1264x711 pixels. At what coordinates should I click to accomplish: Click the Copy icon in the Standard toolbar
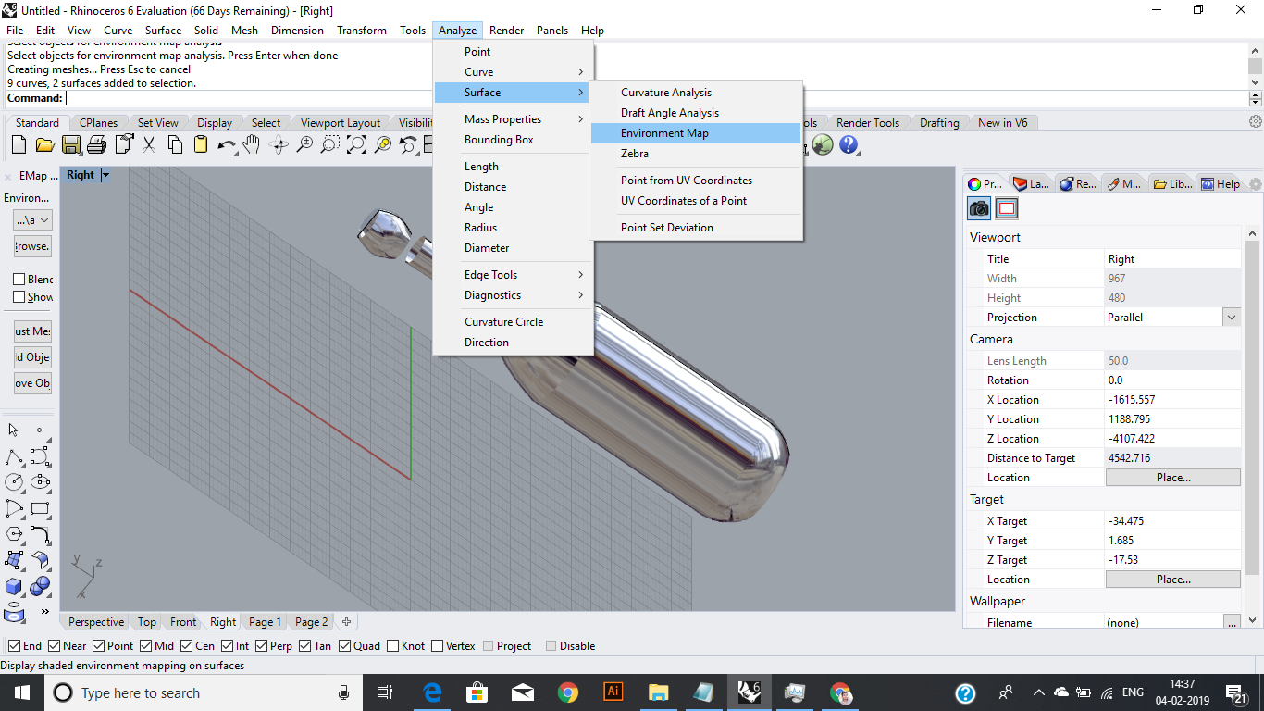174,144
